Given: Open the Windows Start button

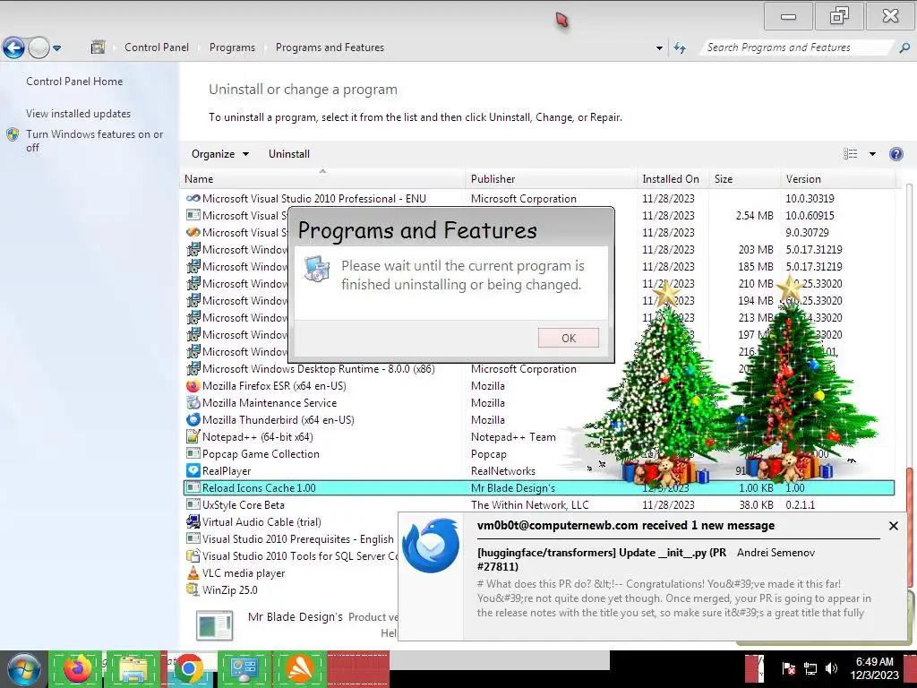Looking at the screenshot, I should click(23, 669).
